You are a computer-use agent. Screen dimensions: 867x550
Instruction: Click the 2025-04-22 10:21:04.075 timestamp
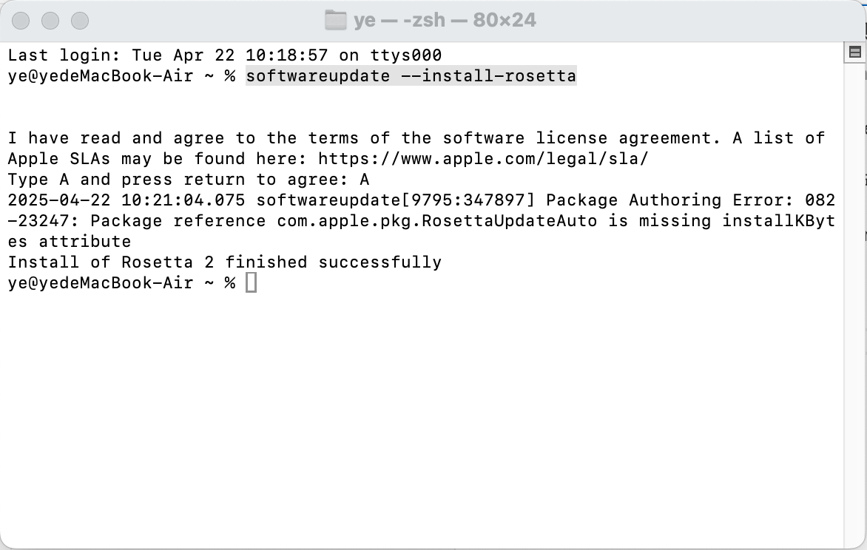(x=126, y=200)
